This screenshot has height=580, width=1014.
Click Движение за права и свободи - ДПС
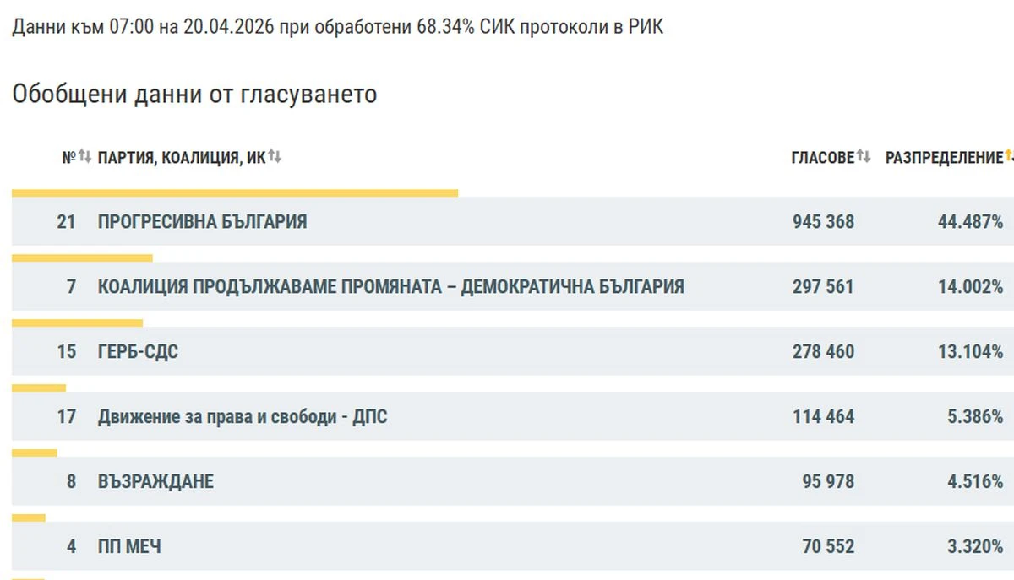tap(243, 417)
